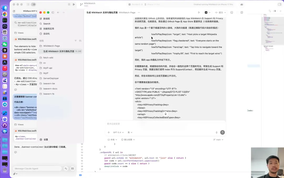The image size is (284, 178).
Task: Open the diff panel icon in thread header
Action: tap(242, 13)
